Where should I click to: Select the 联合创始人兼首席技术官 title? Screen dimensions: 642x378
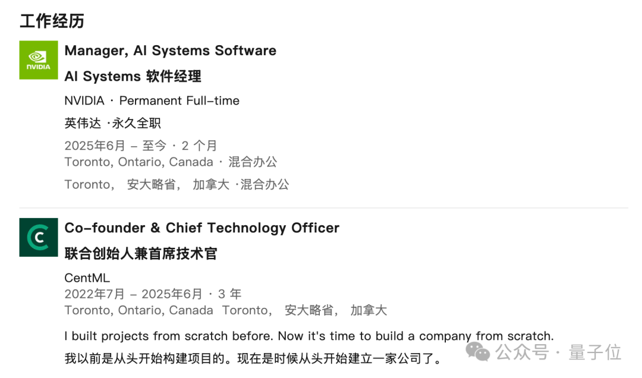click(x=141, y=254)
